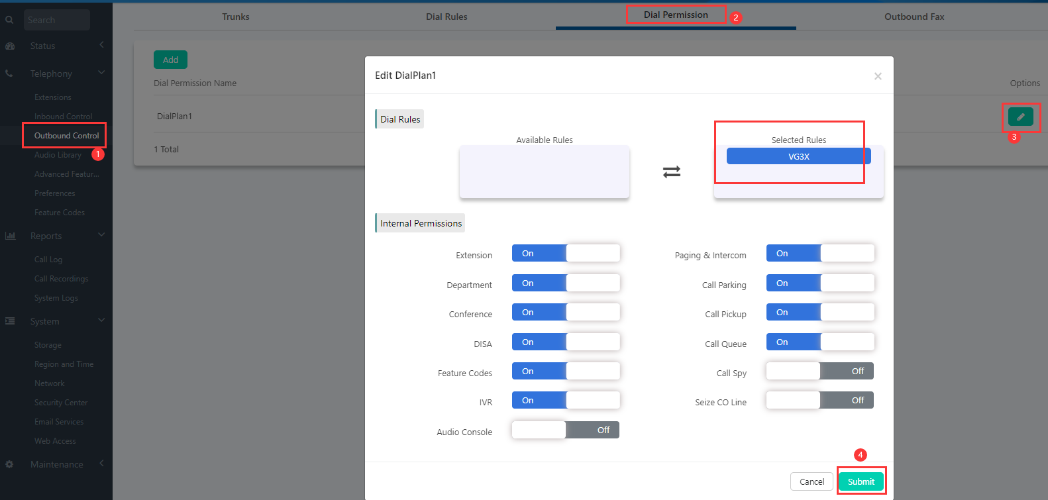Collapse the System menu chevron
1048x500 pixels.
click(x=101, y=320)
